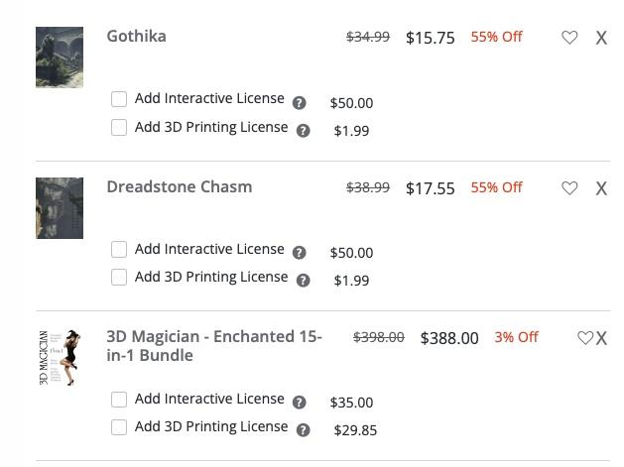Viewport: 624px width, 467px height.
Task: View help for Dreadstone Chasm 3D Printing License
Action: [x=304, y=281]
